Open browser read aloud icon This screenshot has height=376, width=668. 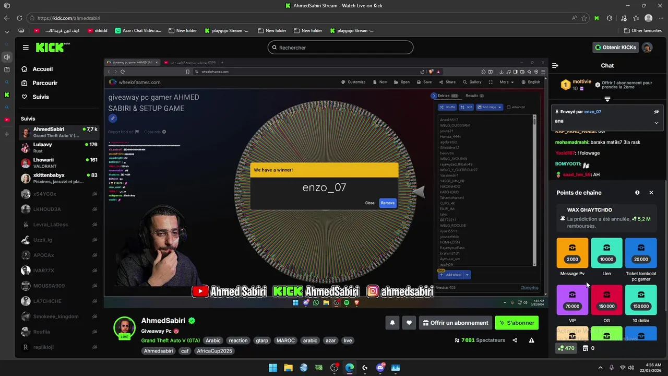point(574,18)
